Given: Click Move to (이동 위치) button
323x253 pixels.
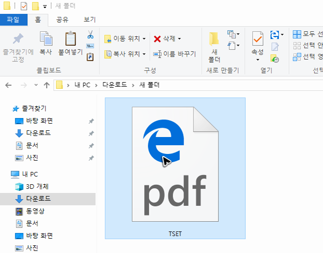Looking at the screenshot, I should [125, 38].
